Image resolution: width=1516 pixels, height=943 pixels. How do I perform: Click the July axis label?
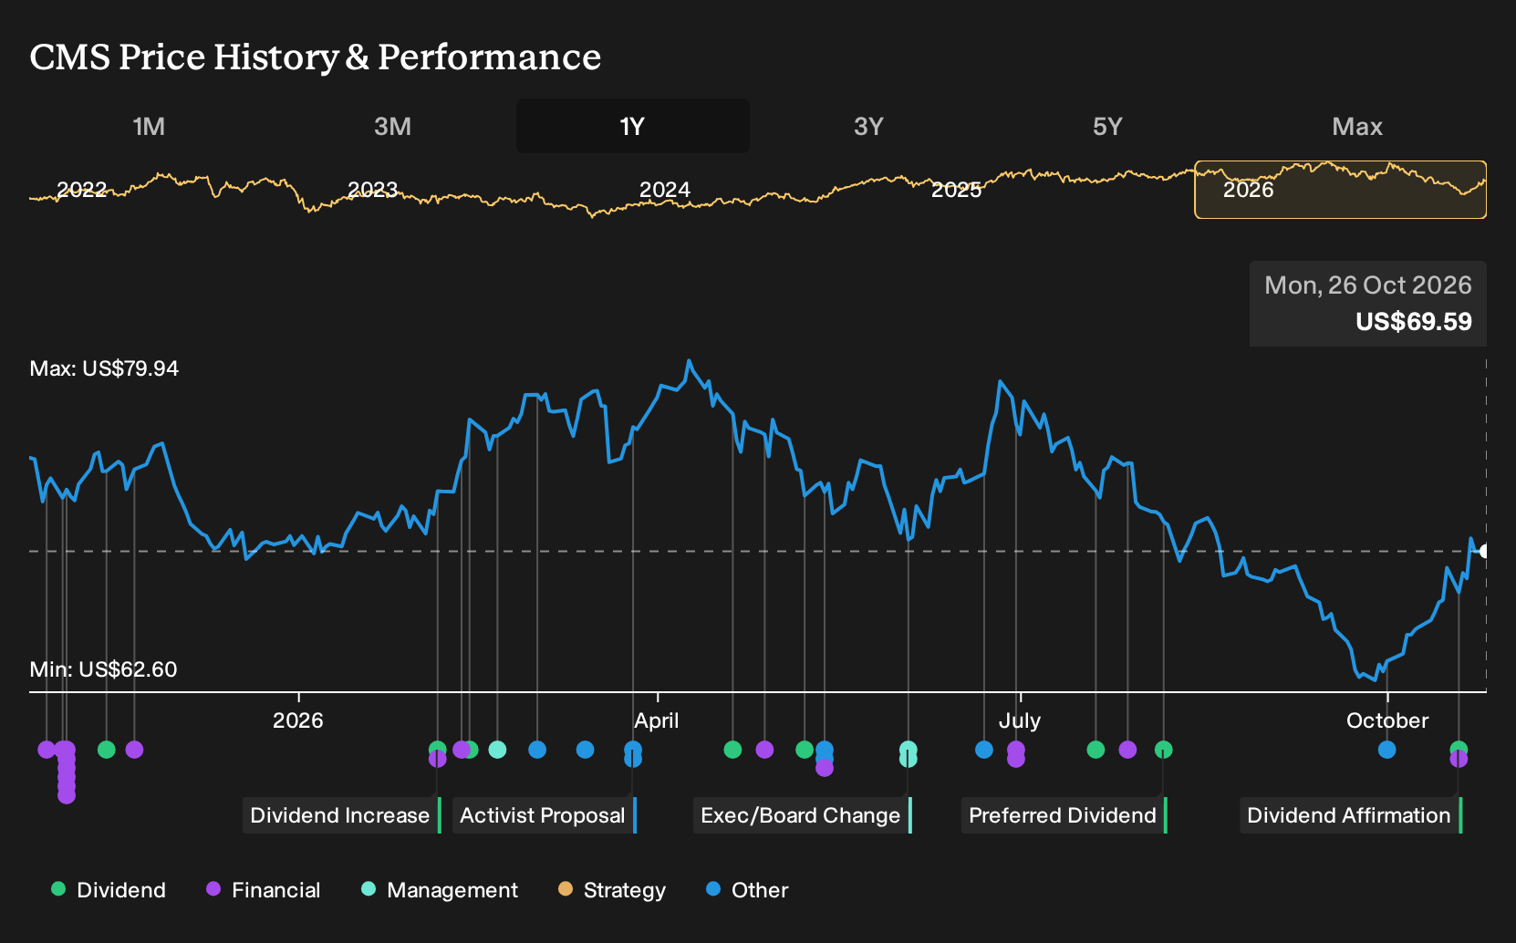click(1020, 720)
